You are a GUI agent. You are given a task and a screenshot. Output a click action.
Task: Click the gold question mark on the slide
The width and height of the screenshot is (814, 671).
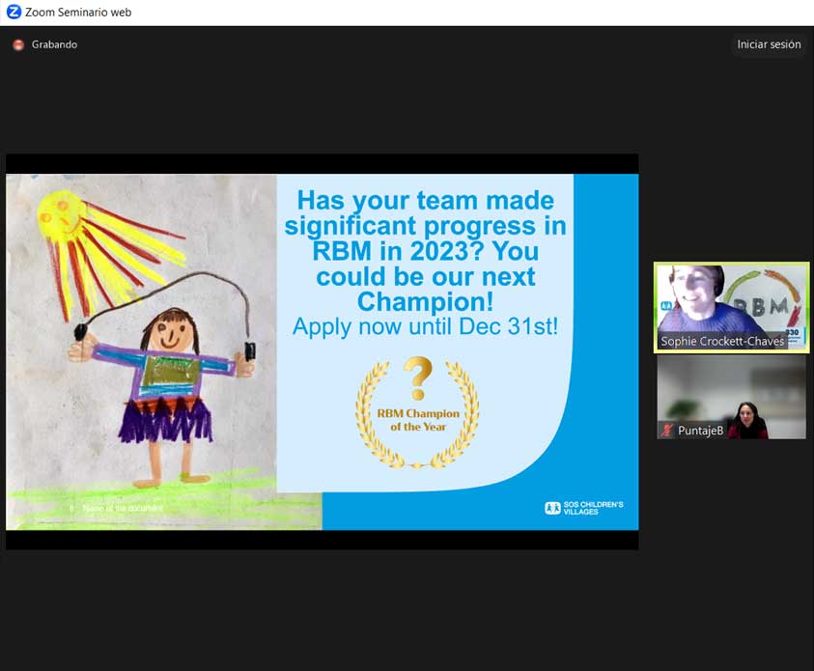tap(417, 376)
